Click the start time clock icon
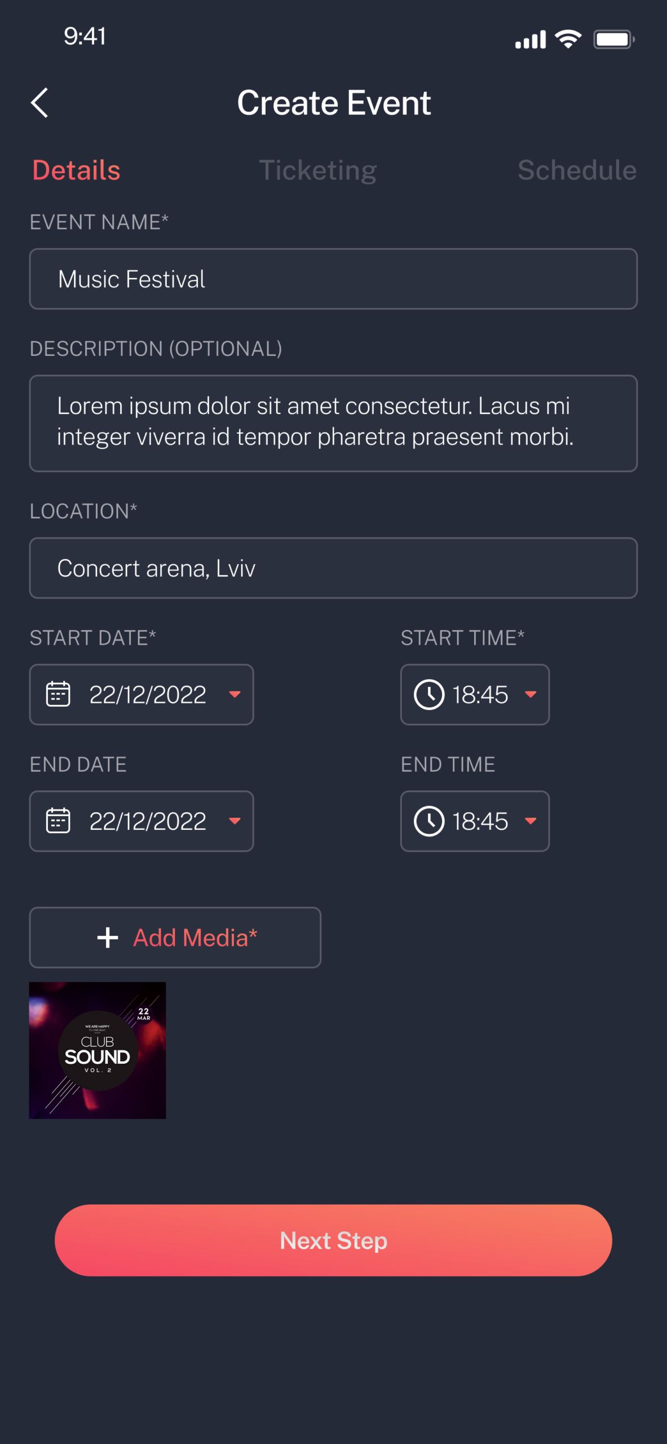 429,694
